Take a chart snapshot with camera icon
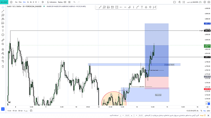Screen dimensions: 211x118 [x=209, y=2]
